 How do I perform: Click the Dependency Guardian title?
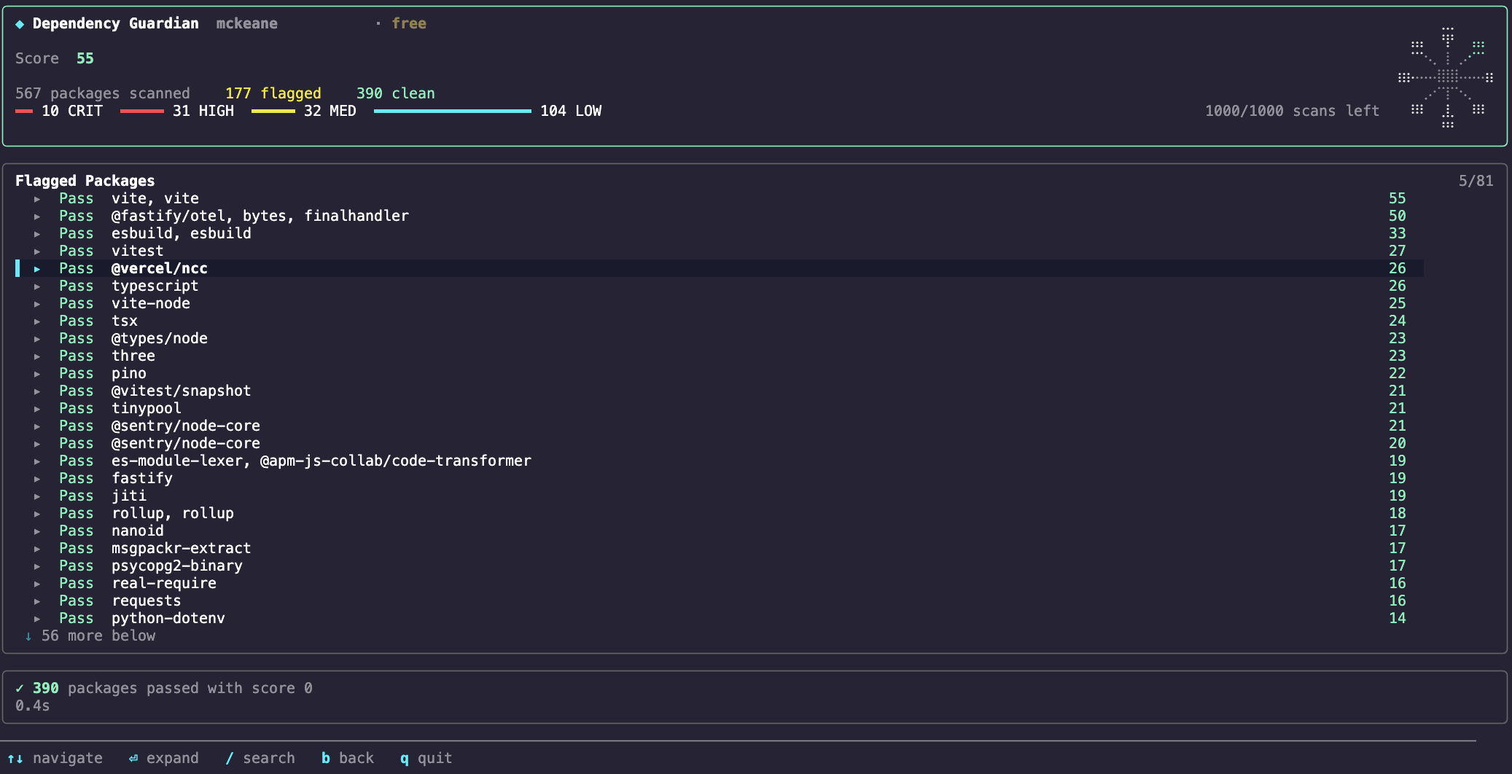(116, 23)
